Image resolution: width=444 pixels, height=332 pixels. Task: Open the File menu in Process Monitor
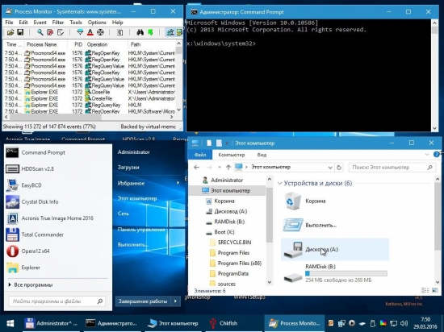[x=9, y=23]
